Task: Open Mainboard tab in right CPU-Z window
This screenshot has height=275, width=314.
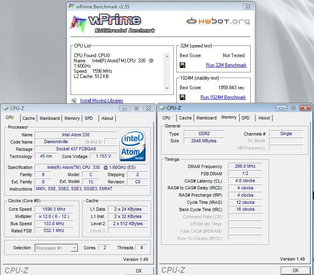Action: click(206, 118)
